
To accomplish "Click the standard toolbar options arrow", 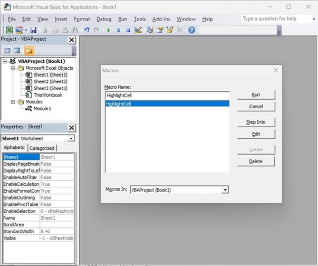I will [280, 30].
